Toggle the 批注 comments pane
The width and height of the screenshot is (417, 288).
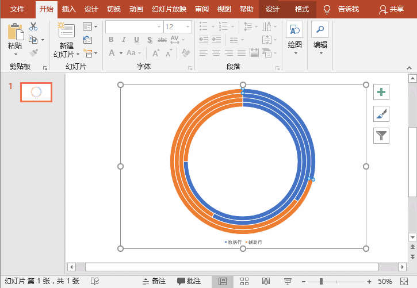pyautogui.click(x=189, y=282)
